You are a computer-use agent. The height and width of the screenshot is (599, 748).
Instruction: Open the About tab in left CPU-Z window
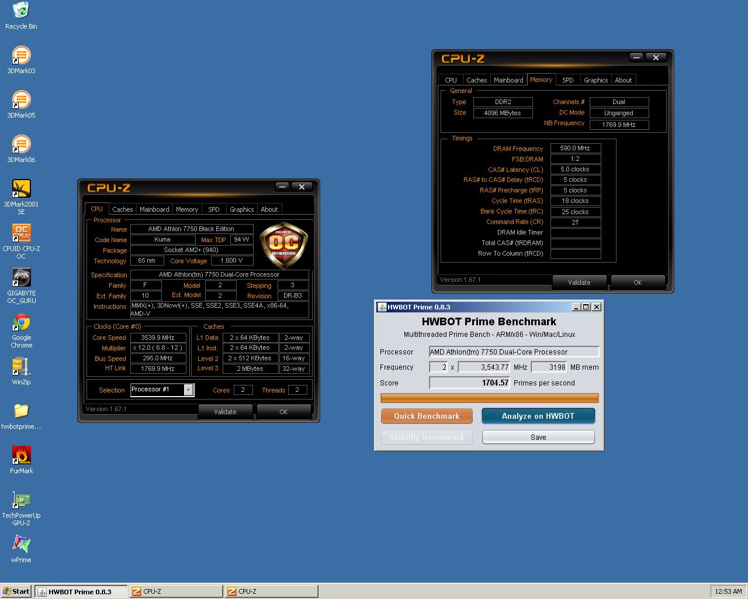[269, 209]
